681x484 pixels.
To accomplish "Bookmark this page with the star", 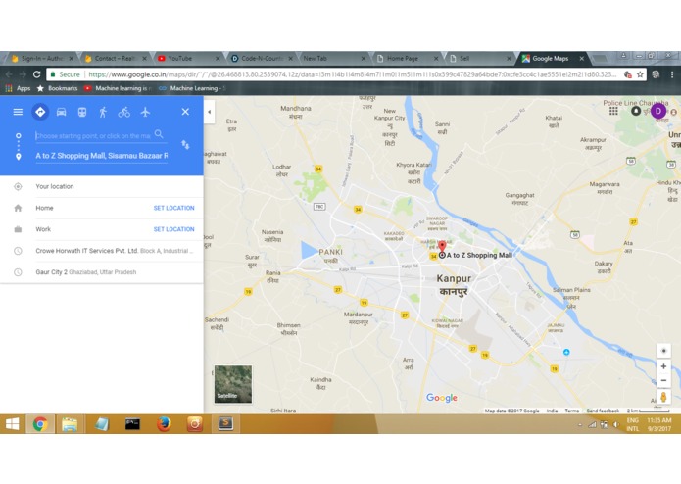I will pyautogui.click(x=640, y=74).
